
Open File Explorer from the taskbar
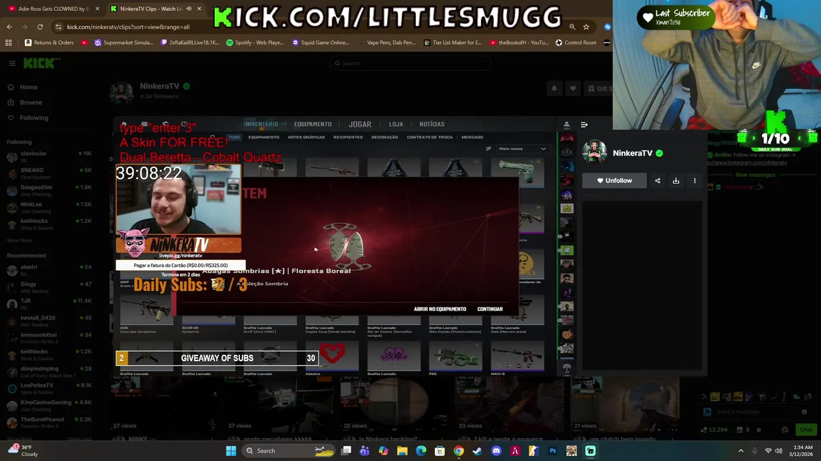coord(402,451)
